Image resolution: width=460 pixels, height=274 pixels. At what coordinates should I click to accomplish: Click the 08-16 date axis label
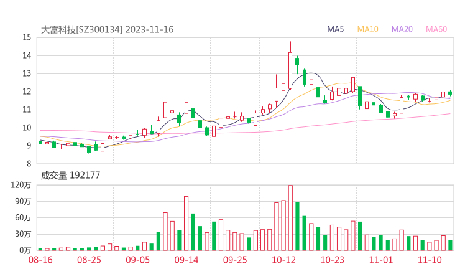40,260
